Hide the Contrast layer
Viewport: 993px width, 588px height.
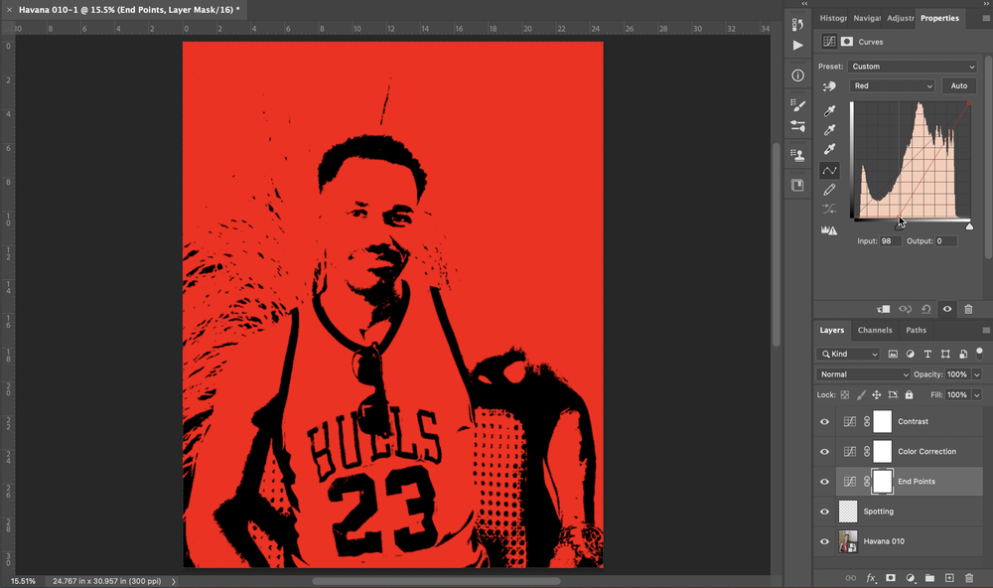point(824,422)
